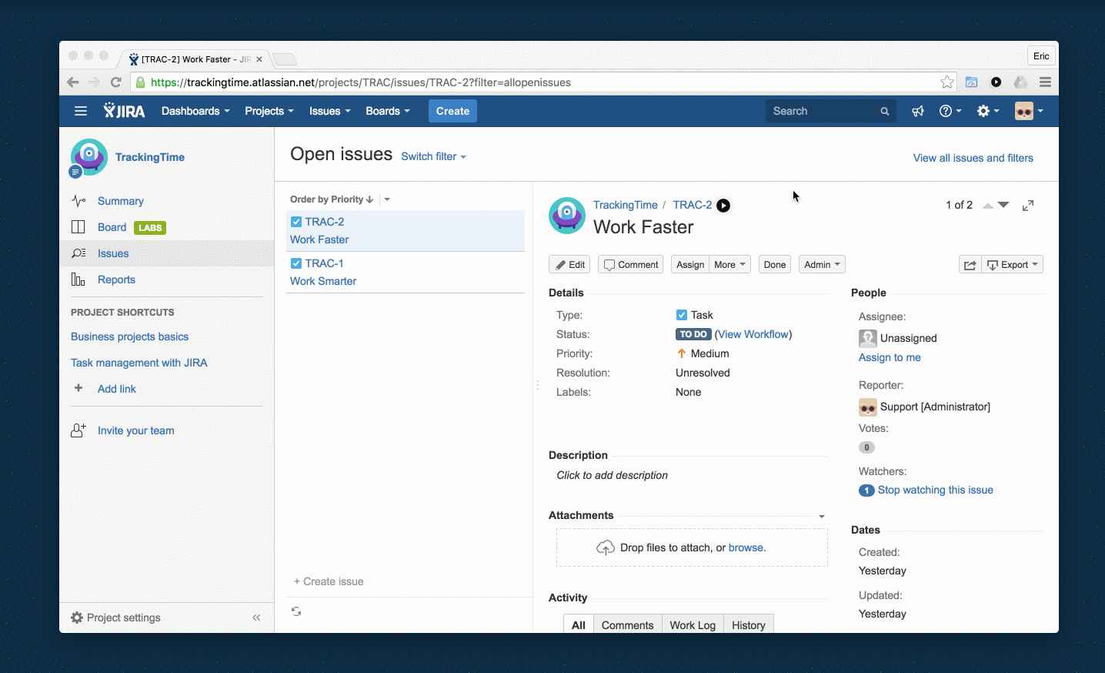The image size is (1105, 673).
Task: Go to the next issue with down arrow
Action: coord(1003,205)
